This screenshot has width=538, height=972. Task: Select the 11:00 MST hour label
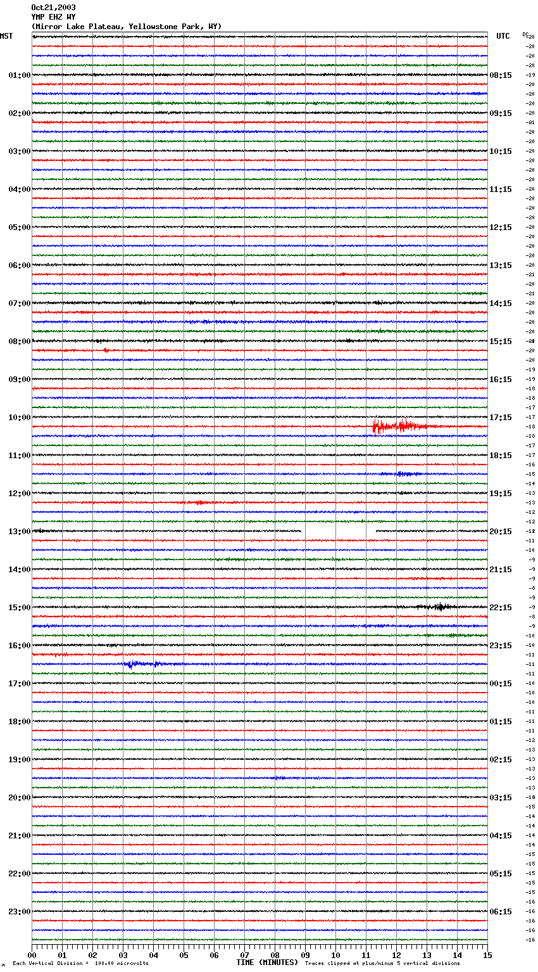click(x=20, y=456)
